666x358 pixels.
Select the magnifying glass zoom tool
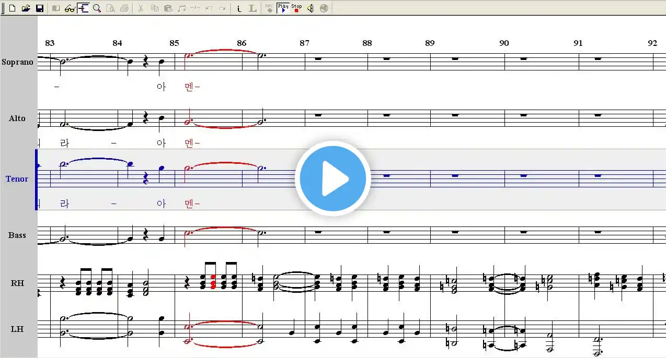coord(97,8)
